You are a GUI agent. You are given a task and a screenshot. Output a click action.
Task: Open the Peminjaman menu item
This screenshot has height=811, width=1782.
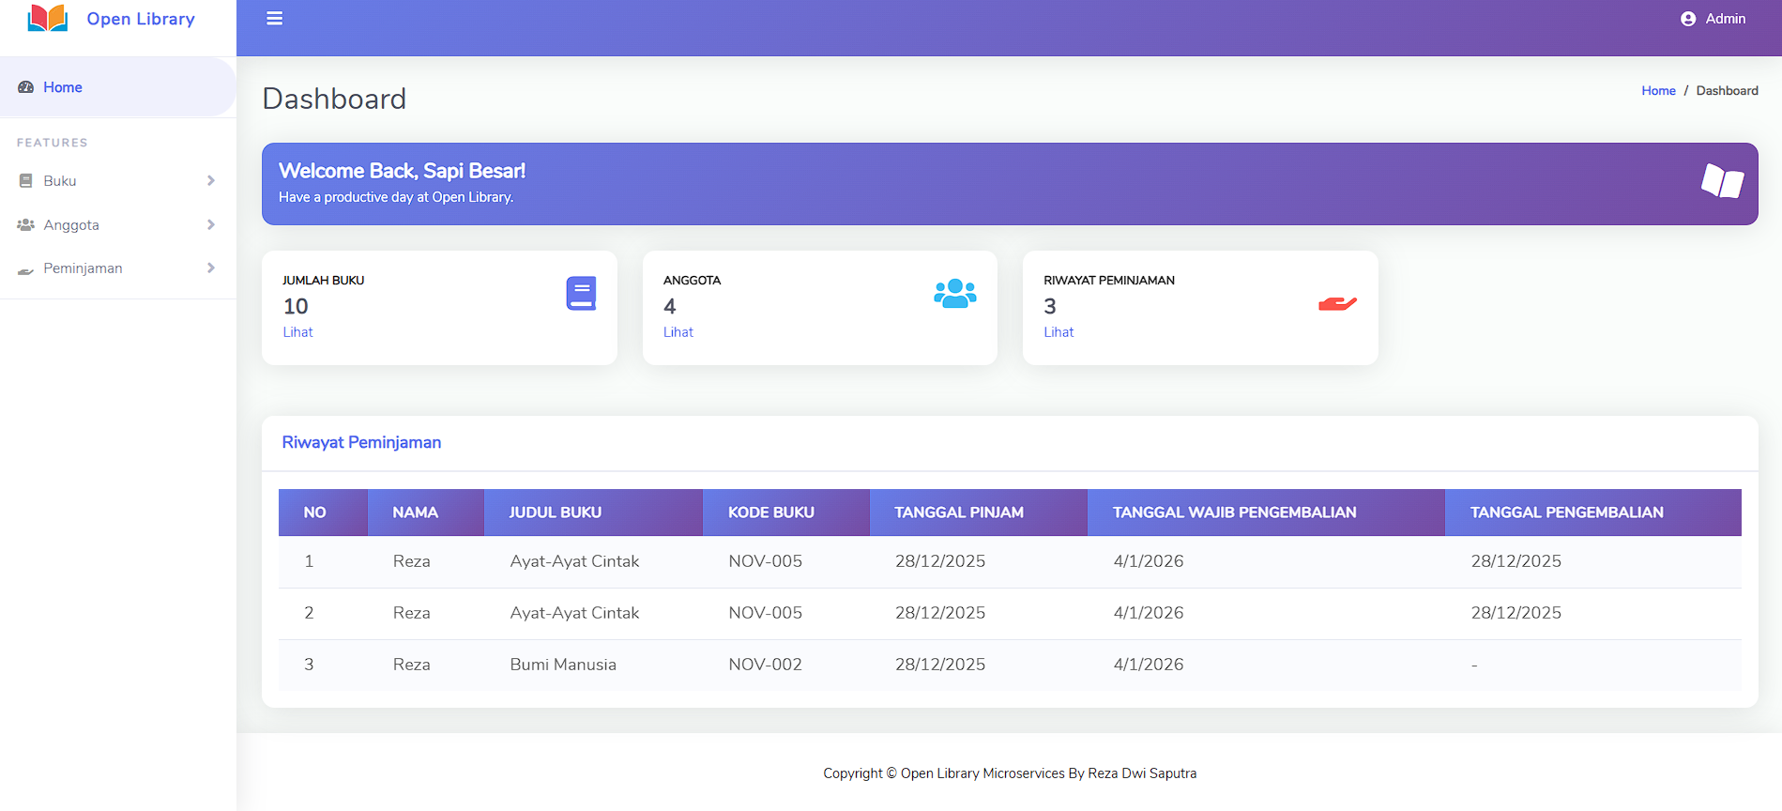pos(118,268)
